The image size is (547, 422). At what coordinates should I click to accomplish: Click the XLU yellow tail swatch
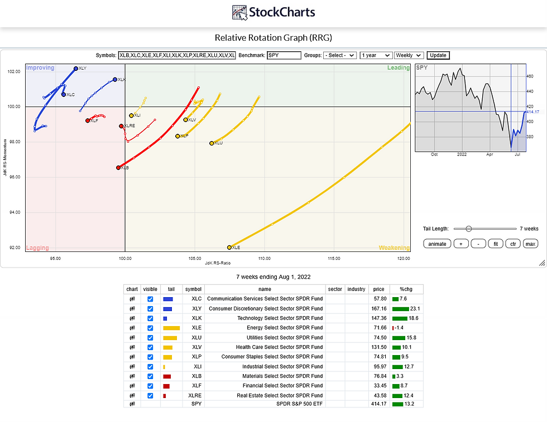click(x=170, y=338)
